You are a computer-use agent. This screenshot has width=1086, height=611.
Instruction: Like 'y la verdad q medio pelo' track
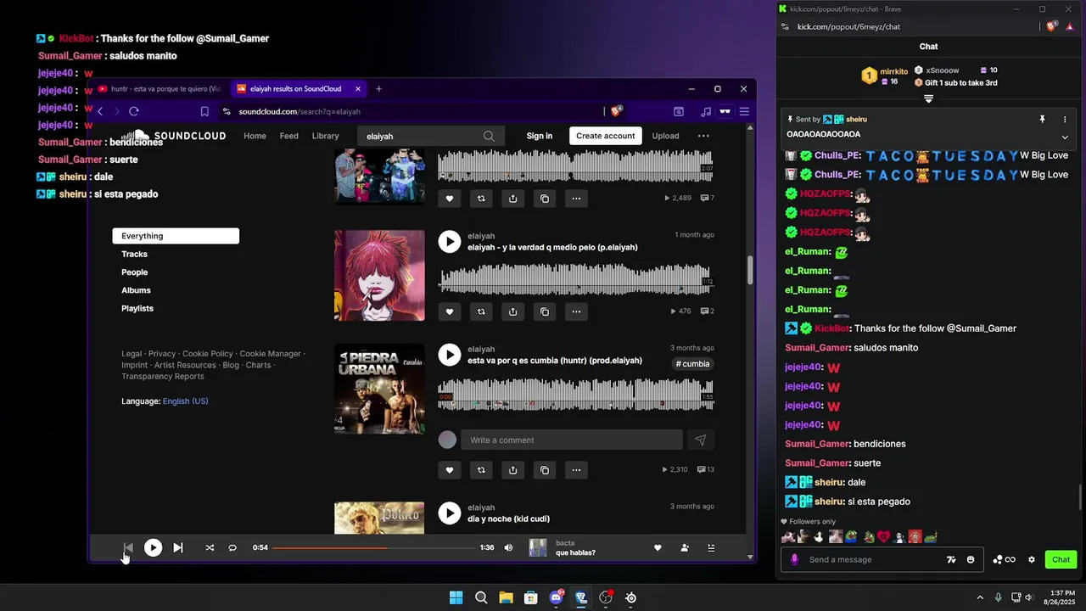coord(450,311)
